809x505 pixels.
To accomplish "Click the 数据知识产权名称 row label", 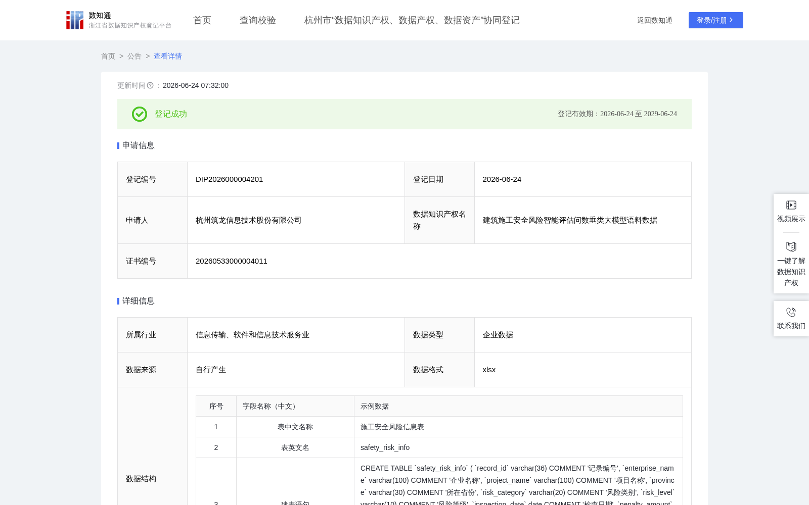I will [x=439, y=220].
